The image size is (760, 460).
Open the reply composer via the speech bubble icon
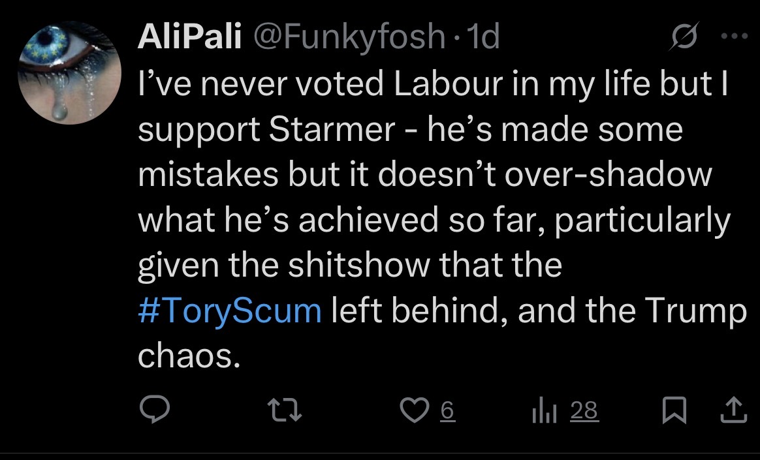[155, 410]
